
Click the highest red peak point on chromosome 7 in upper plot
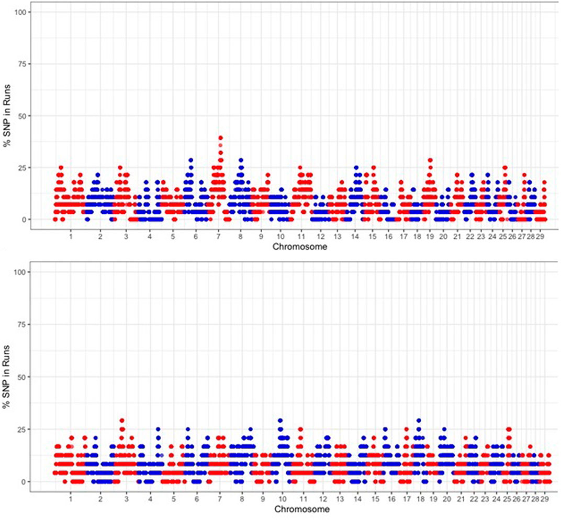coord(220,138)
